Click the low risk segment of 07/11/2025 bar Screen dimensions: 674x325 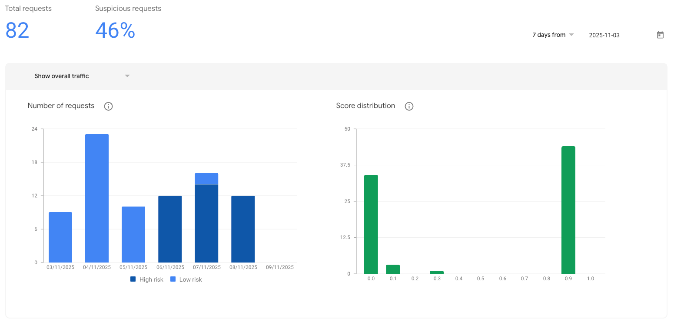(x=206, y=178)
